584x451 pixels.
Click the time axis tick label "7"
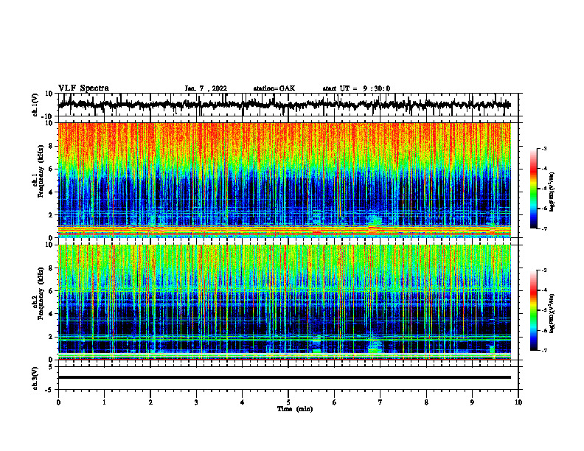pyautogui.click(x=380, y=402)
